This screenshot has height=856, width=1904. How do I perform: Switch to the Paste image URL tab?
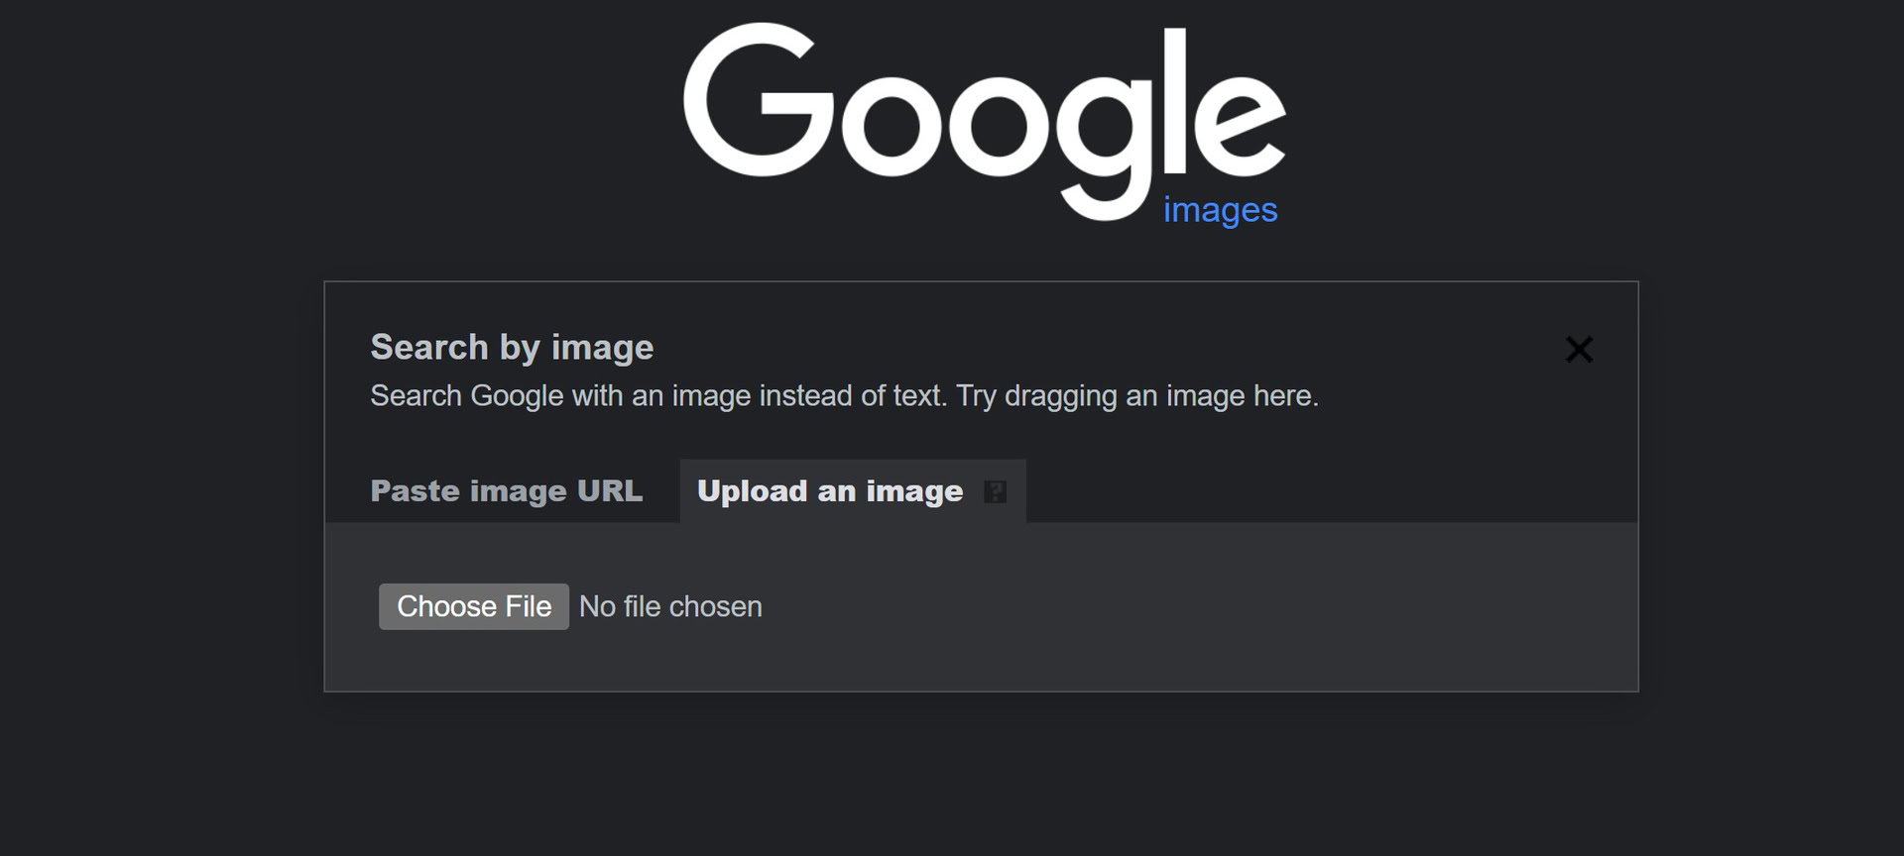tap(506, 491)
